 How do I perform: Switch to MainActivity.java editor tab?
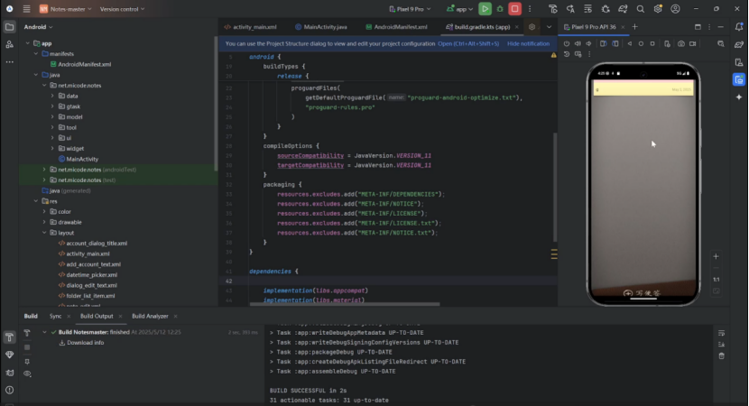tap(321, 27)
